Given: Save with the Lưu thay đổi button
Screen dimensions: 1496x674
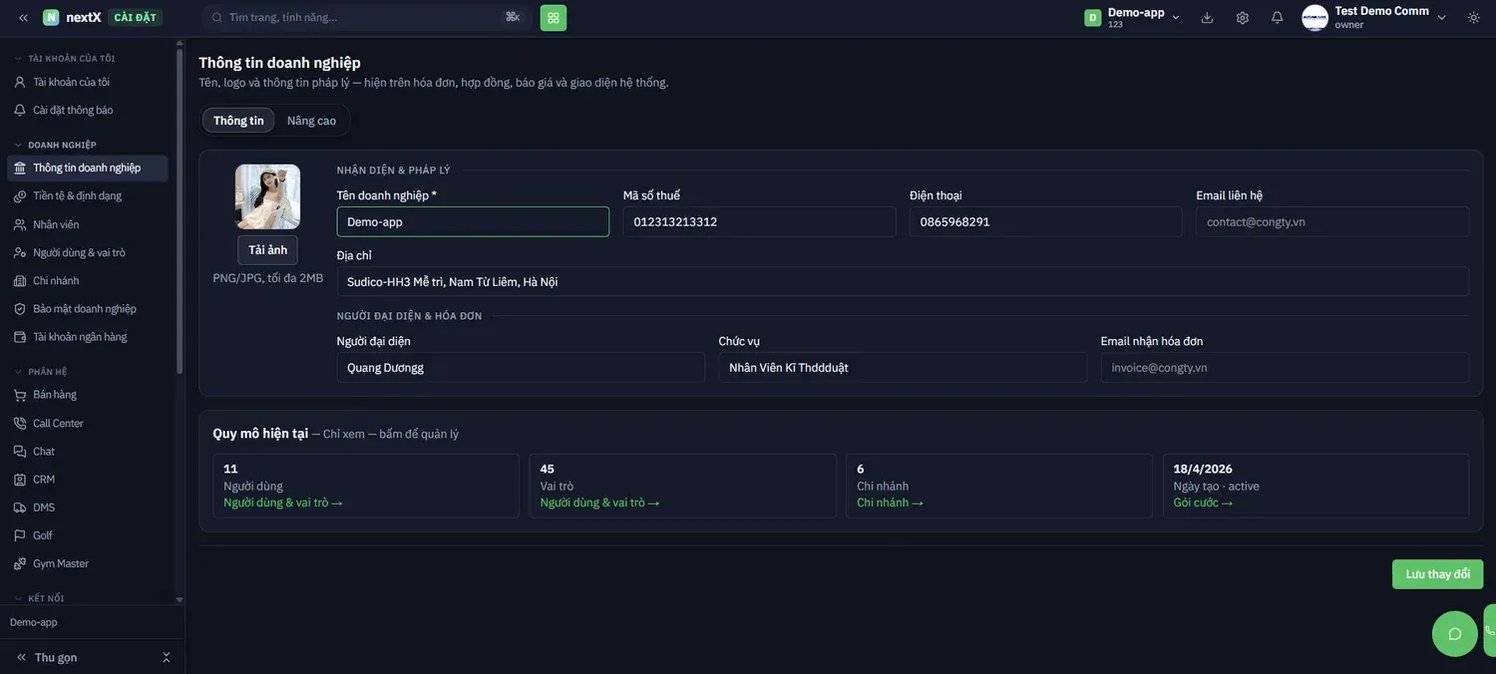Looking at the screenshot, I should click(x=1437, y=574).
